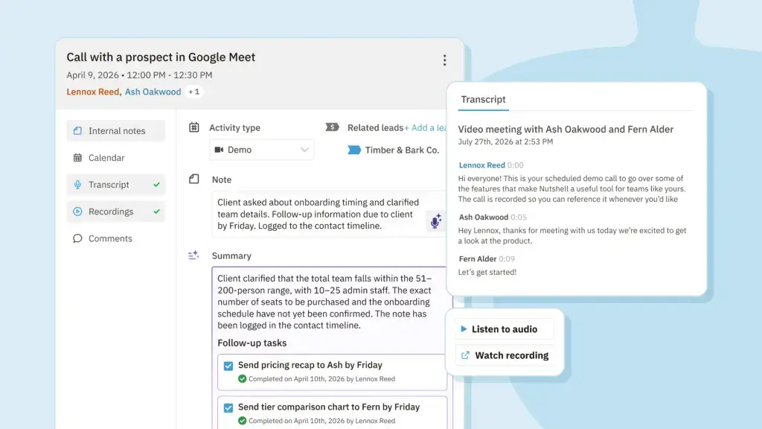Viewport: 762px width, 429px height.
Task: Uncheck Send tier comparison chart to Fern task
Action: pos(228,407)
